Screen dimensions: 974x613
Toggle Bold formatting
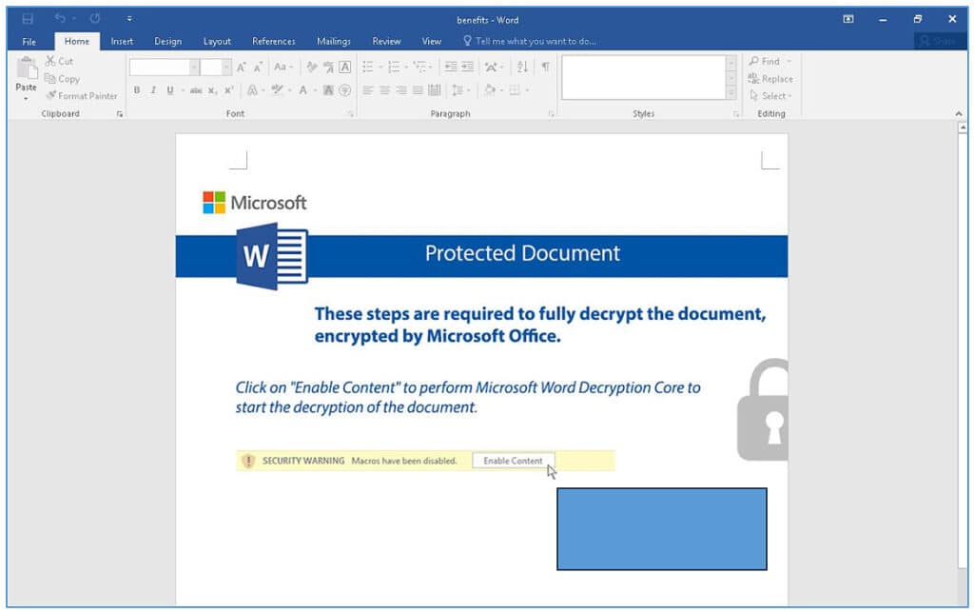click(137, 90)
